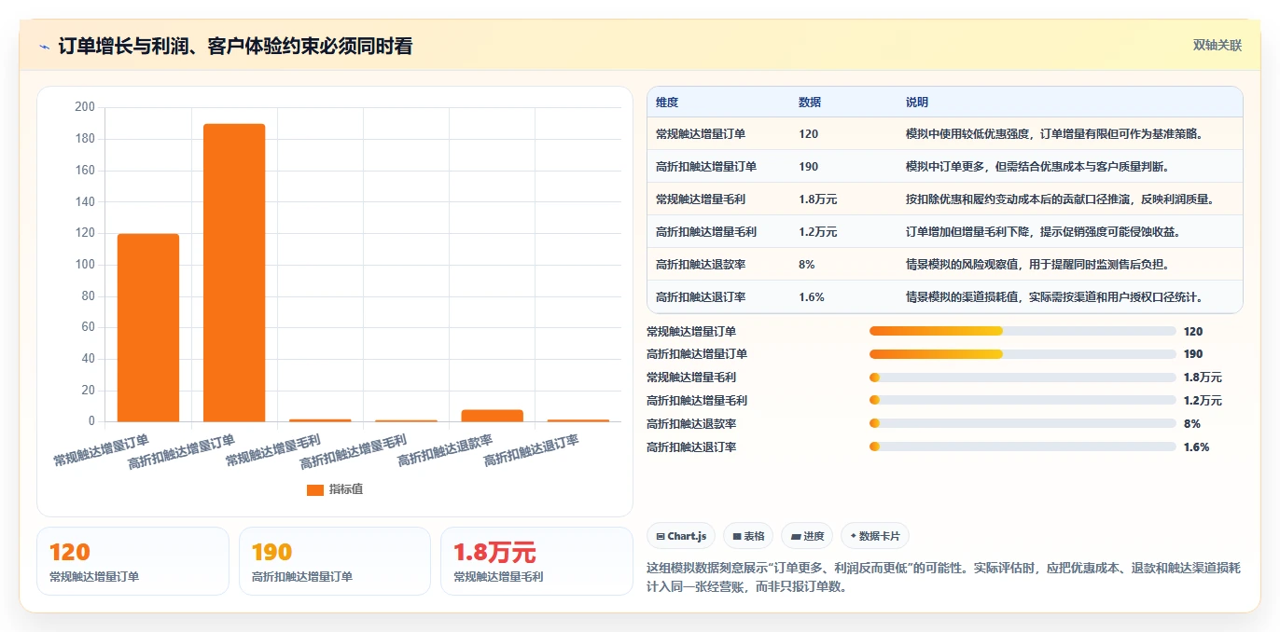Click the x-axis label 高折扣触达退订率
This screenshot has width=1280, height=632.
[x=532, y=450]
